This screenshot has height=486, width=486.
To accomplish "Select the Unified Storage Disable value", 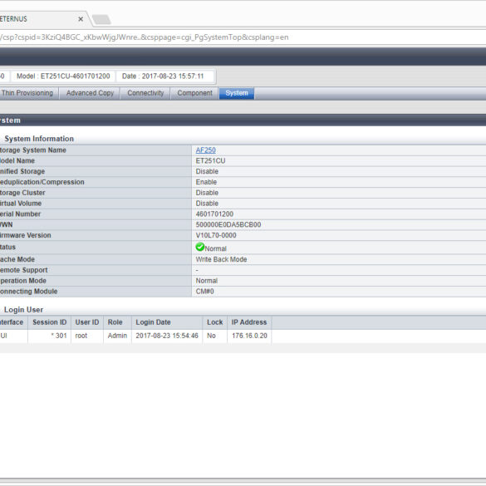I will [x=207, y=171].
